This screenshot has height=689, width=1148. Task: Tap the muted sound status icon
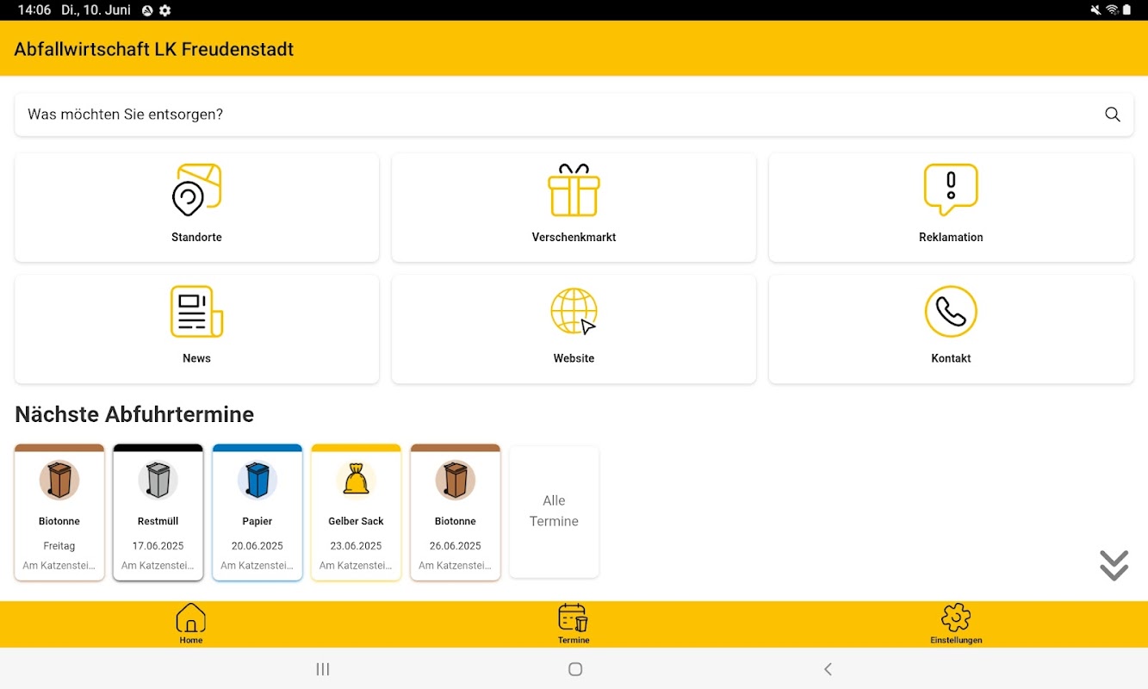(x=1095, y=10)
